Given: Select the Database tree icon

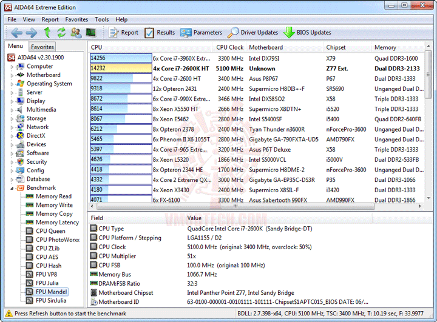Looking at the screenshot, I should tap(20, 179).
